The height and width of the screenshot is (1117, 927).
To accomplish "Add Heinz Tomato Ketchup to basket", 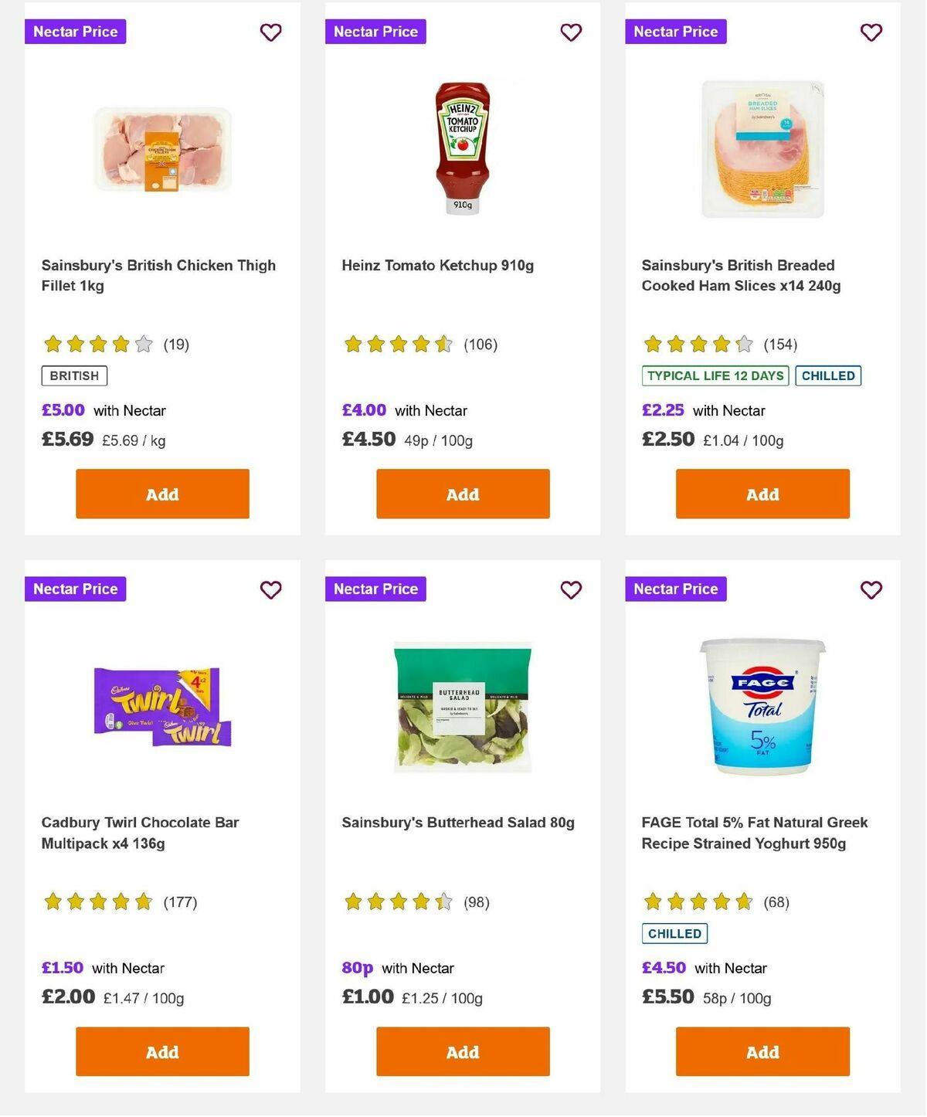I will (462, 494).
